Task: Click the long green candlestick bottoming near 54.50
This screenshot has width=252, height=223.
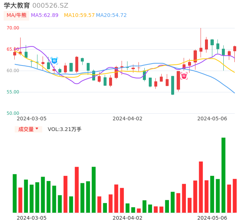Action: (173, 85)
